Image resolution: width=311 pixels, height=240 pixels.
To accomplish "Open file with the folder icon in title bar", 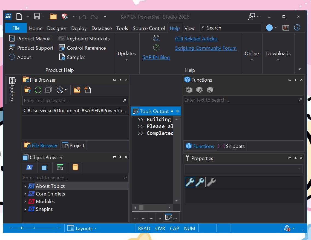I will point(53,16).
